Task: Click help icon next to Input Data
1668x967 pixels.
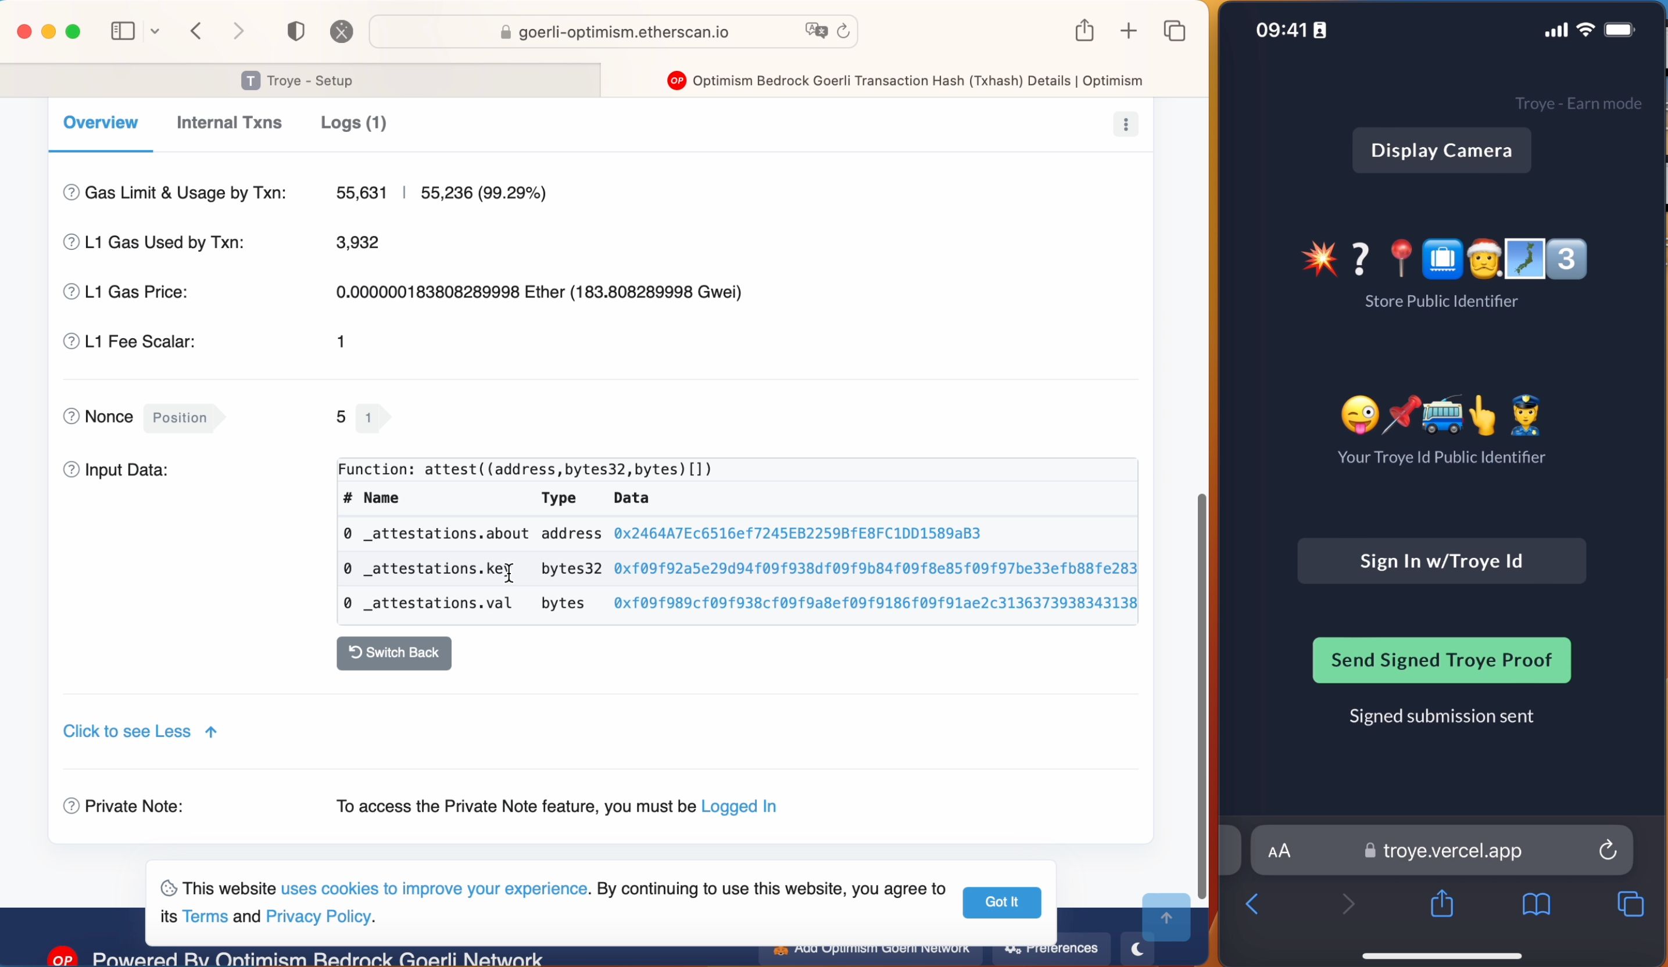Action: [71, 470]
